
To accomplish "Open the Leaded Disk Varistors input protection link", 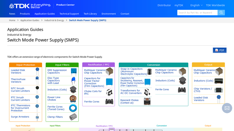I will (x=18, y=71).
